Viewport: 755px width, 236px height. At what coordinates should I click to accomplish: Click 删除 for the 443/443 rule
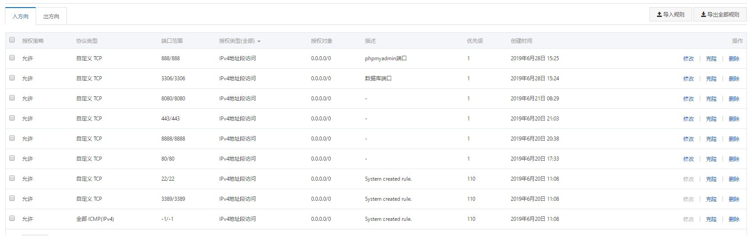click(x=734, y=119)
